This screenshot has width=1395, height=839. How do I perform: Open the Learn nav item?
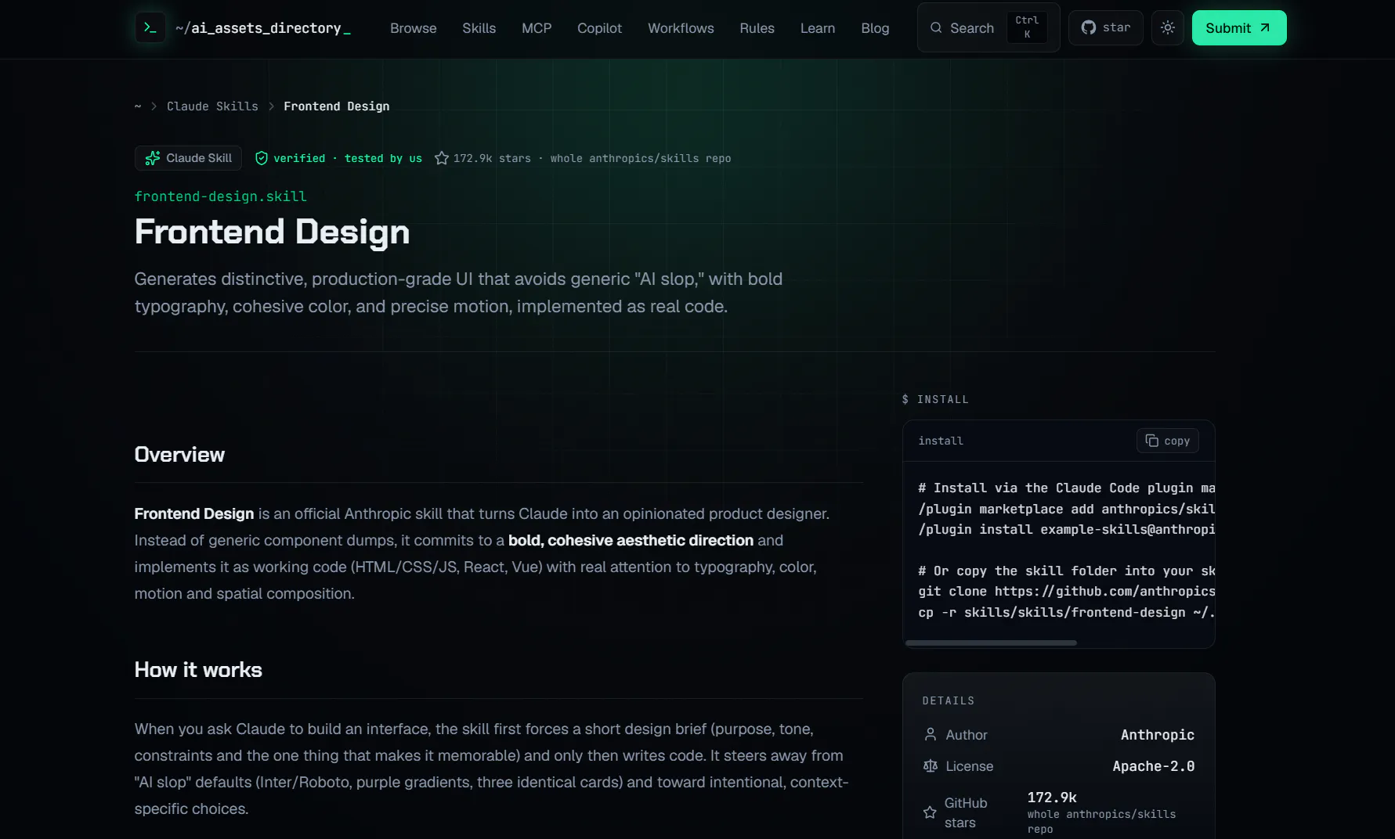(818, 28)
